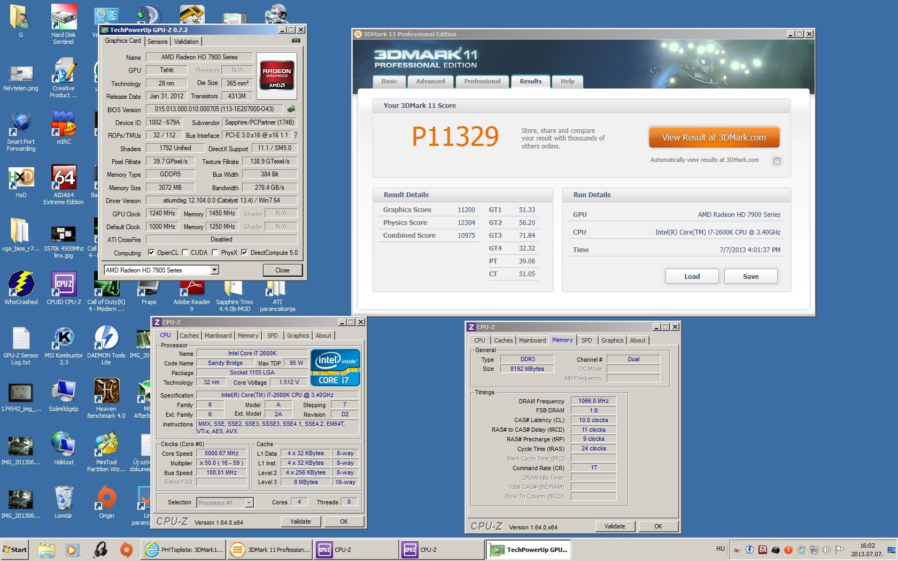Launch Heaven Benchmark 4.0 shortcut
Image resolution: width=898 pixels, height=561 pixels.
coord(106,399)
